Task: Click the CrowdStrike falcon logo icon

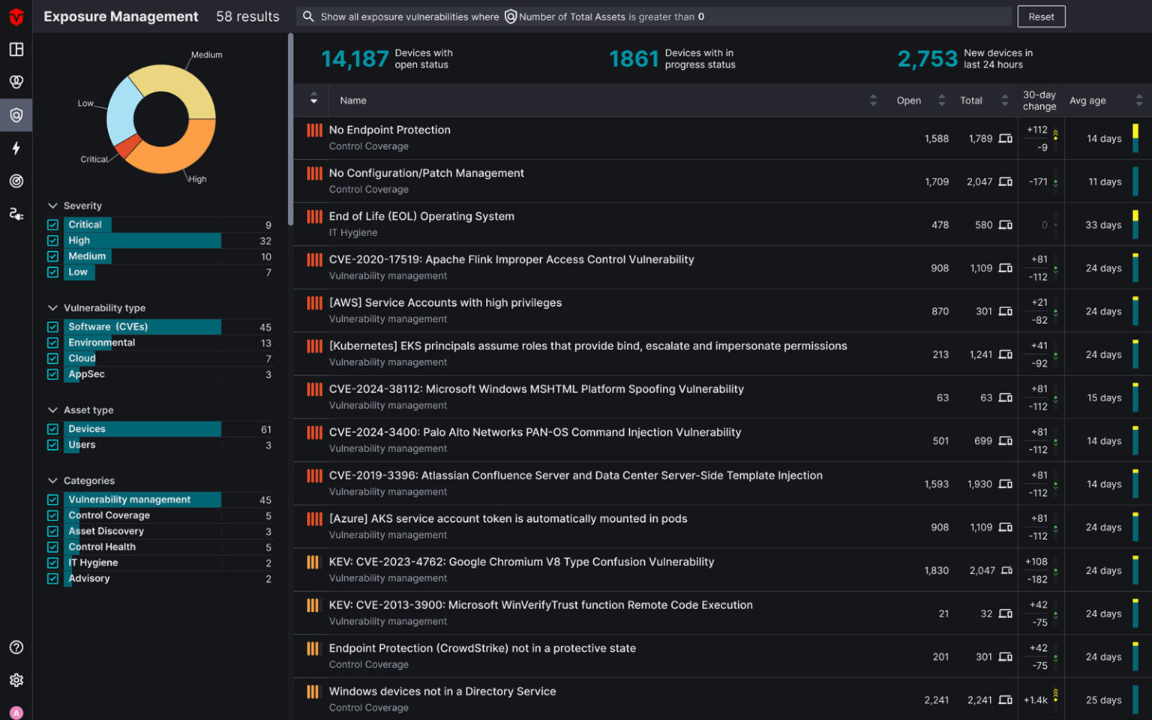Action: click(x=16, y=16)
